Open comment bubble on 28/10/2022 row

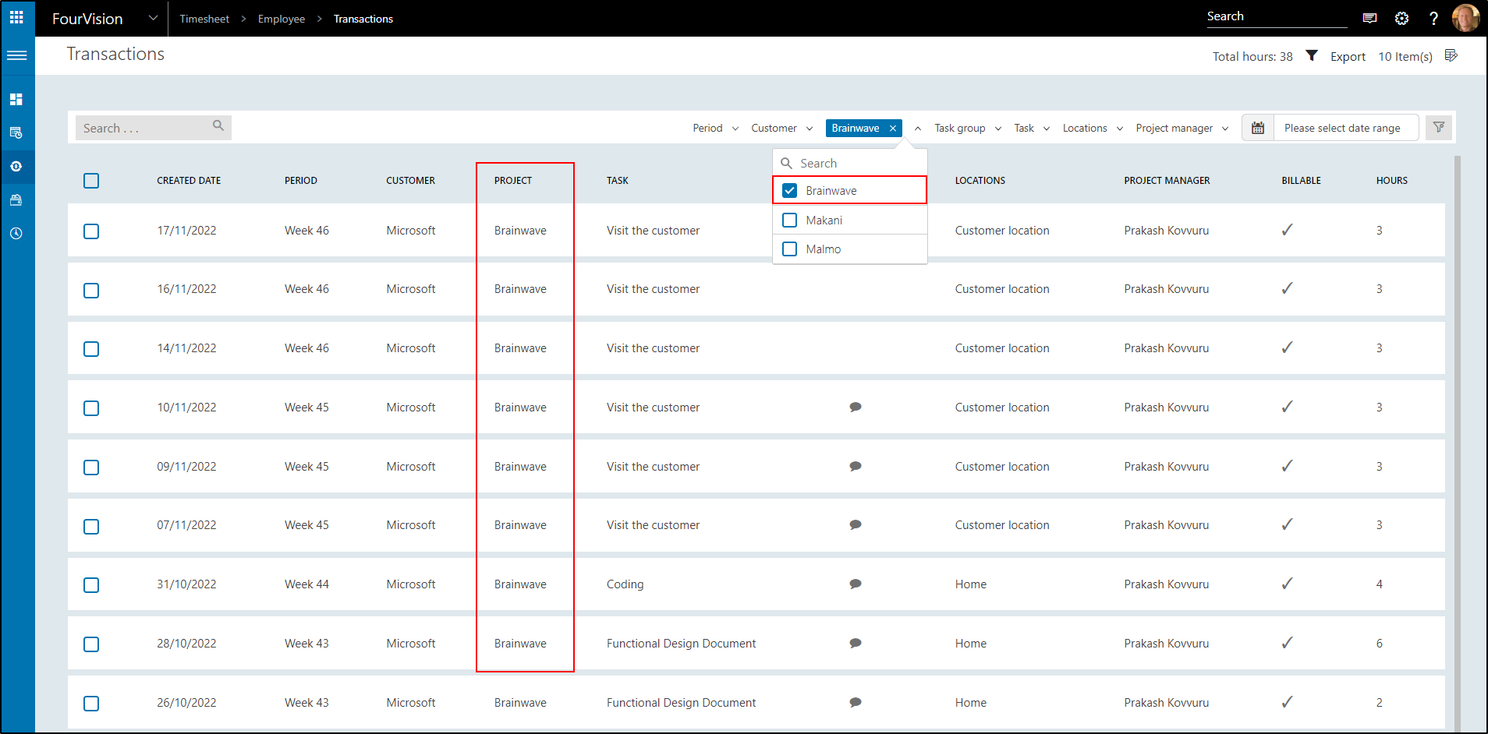[x=856, y=643]
